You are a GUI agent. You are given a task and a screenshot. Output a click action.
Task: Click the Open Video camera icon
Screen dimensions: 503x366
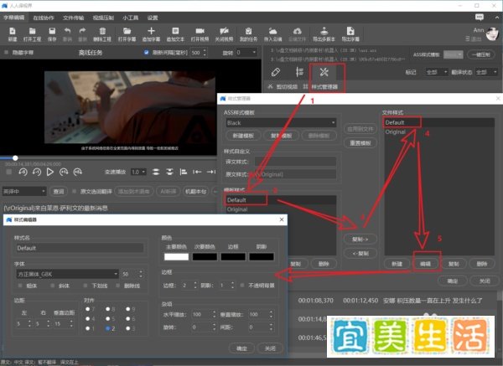pos(200,31)
